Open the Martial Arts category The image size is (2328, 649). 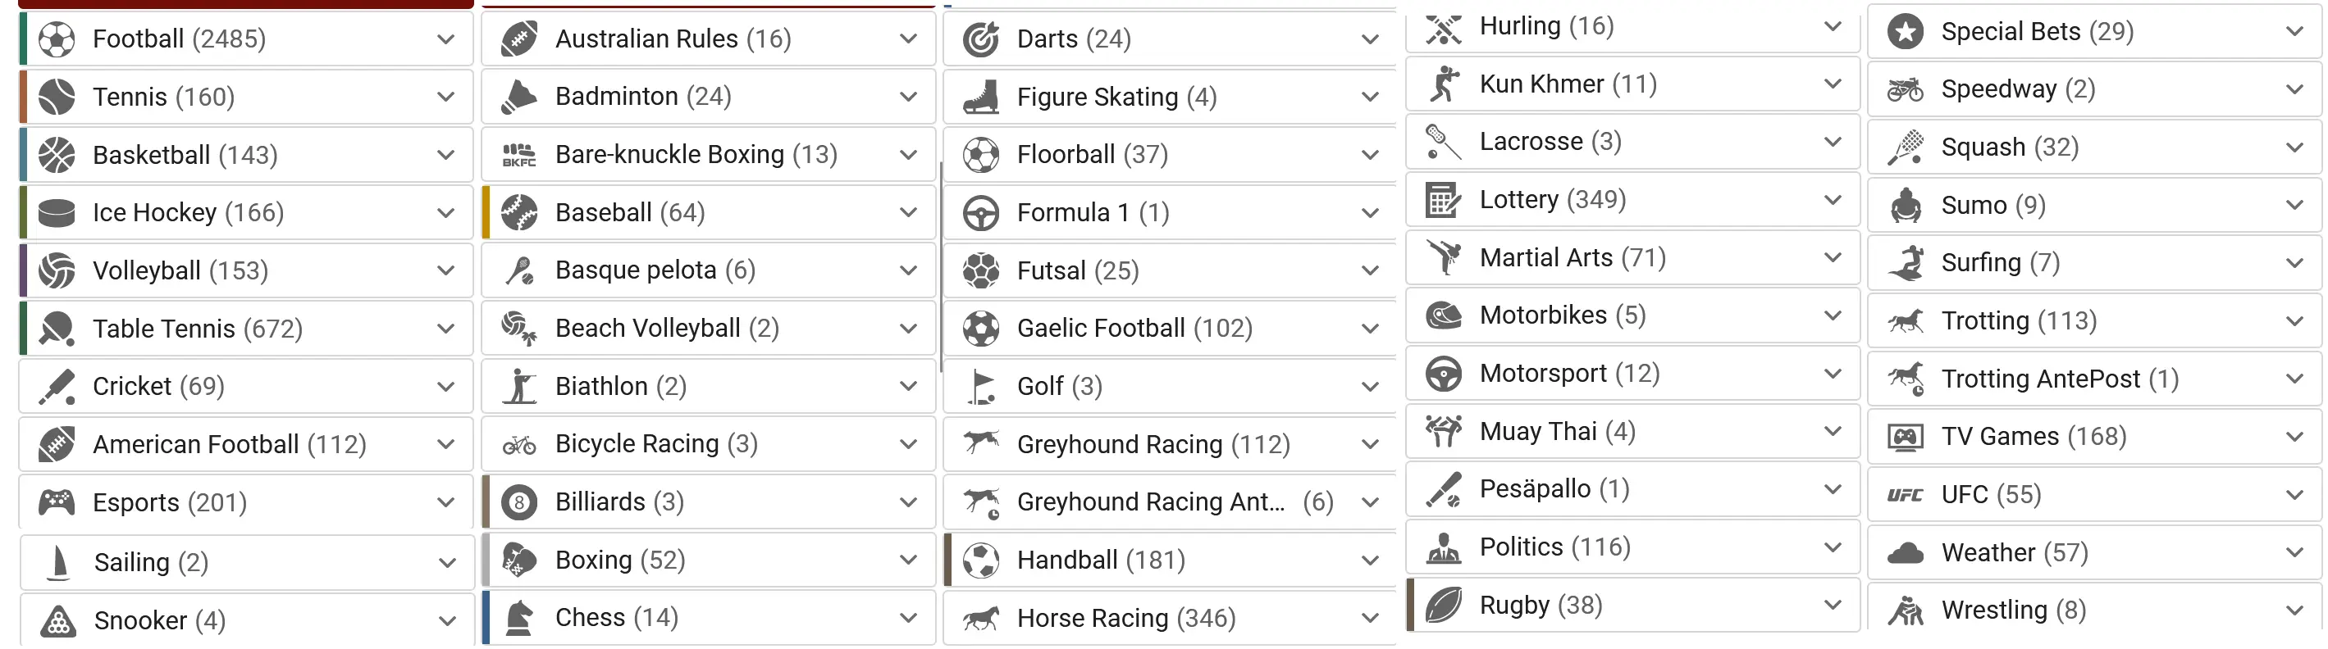click(1632, 257)
